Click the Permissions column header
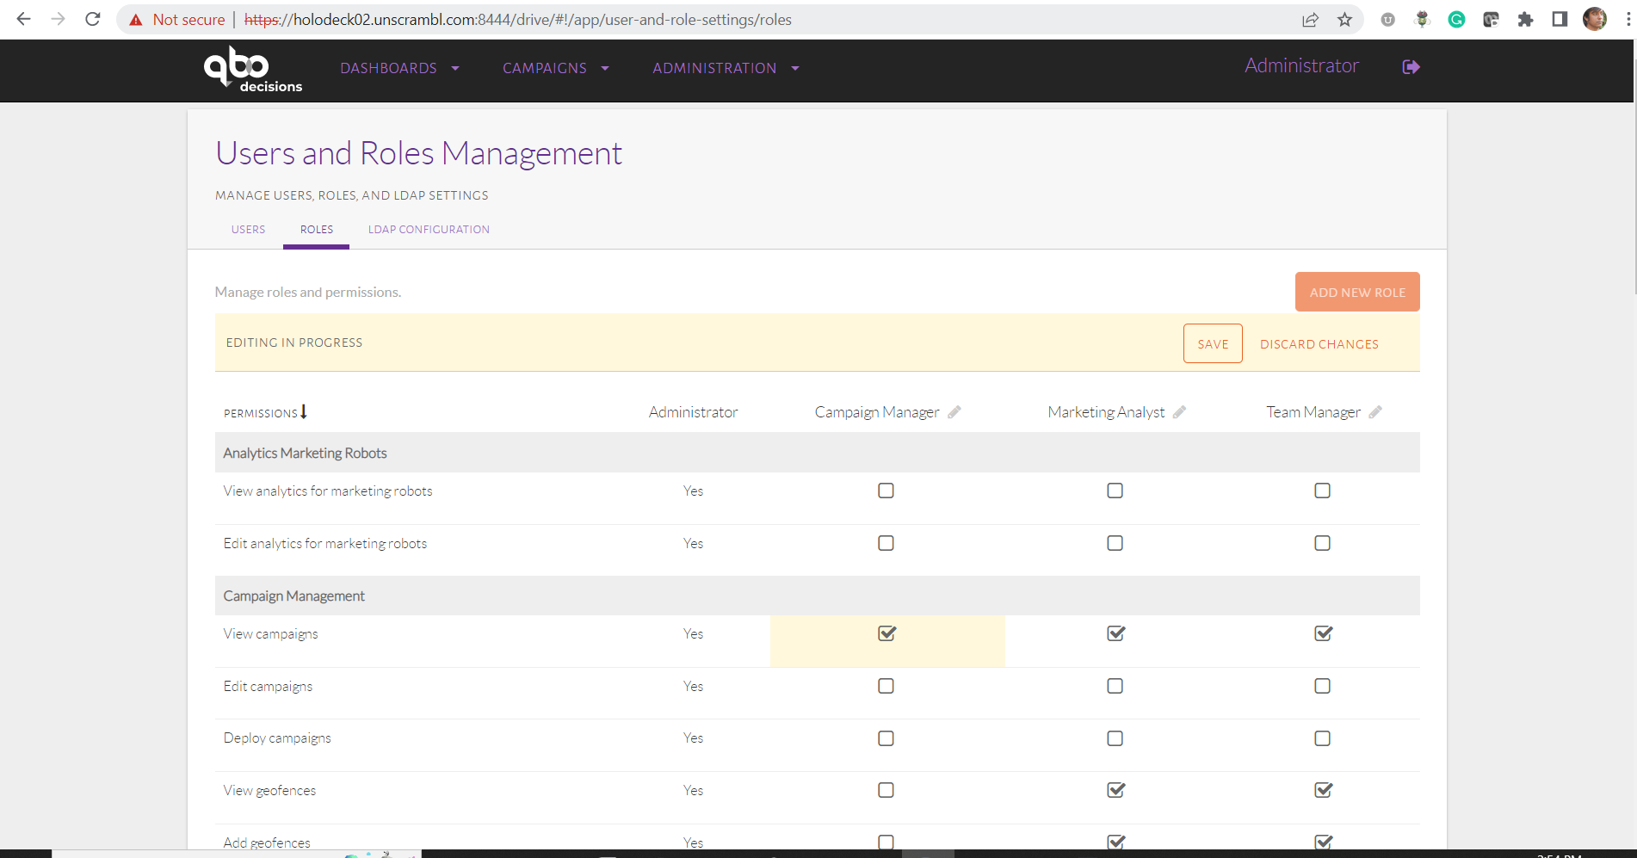Image resolution: width=1637 pixels, height=858 pixels. (260, 413)
